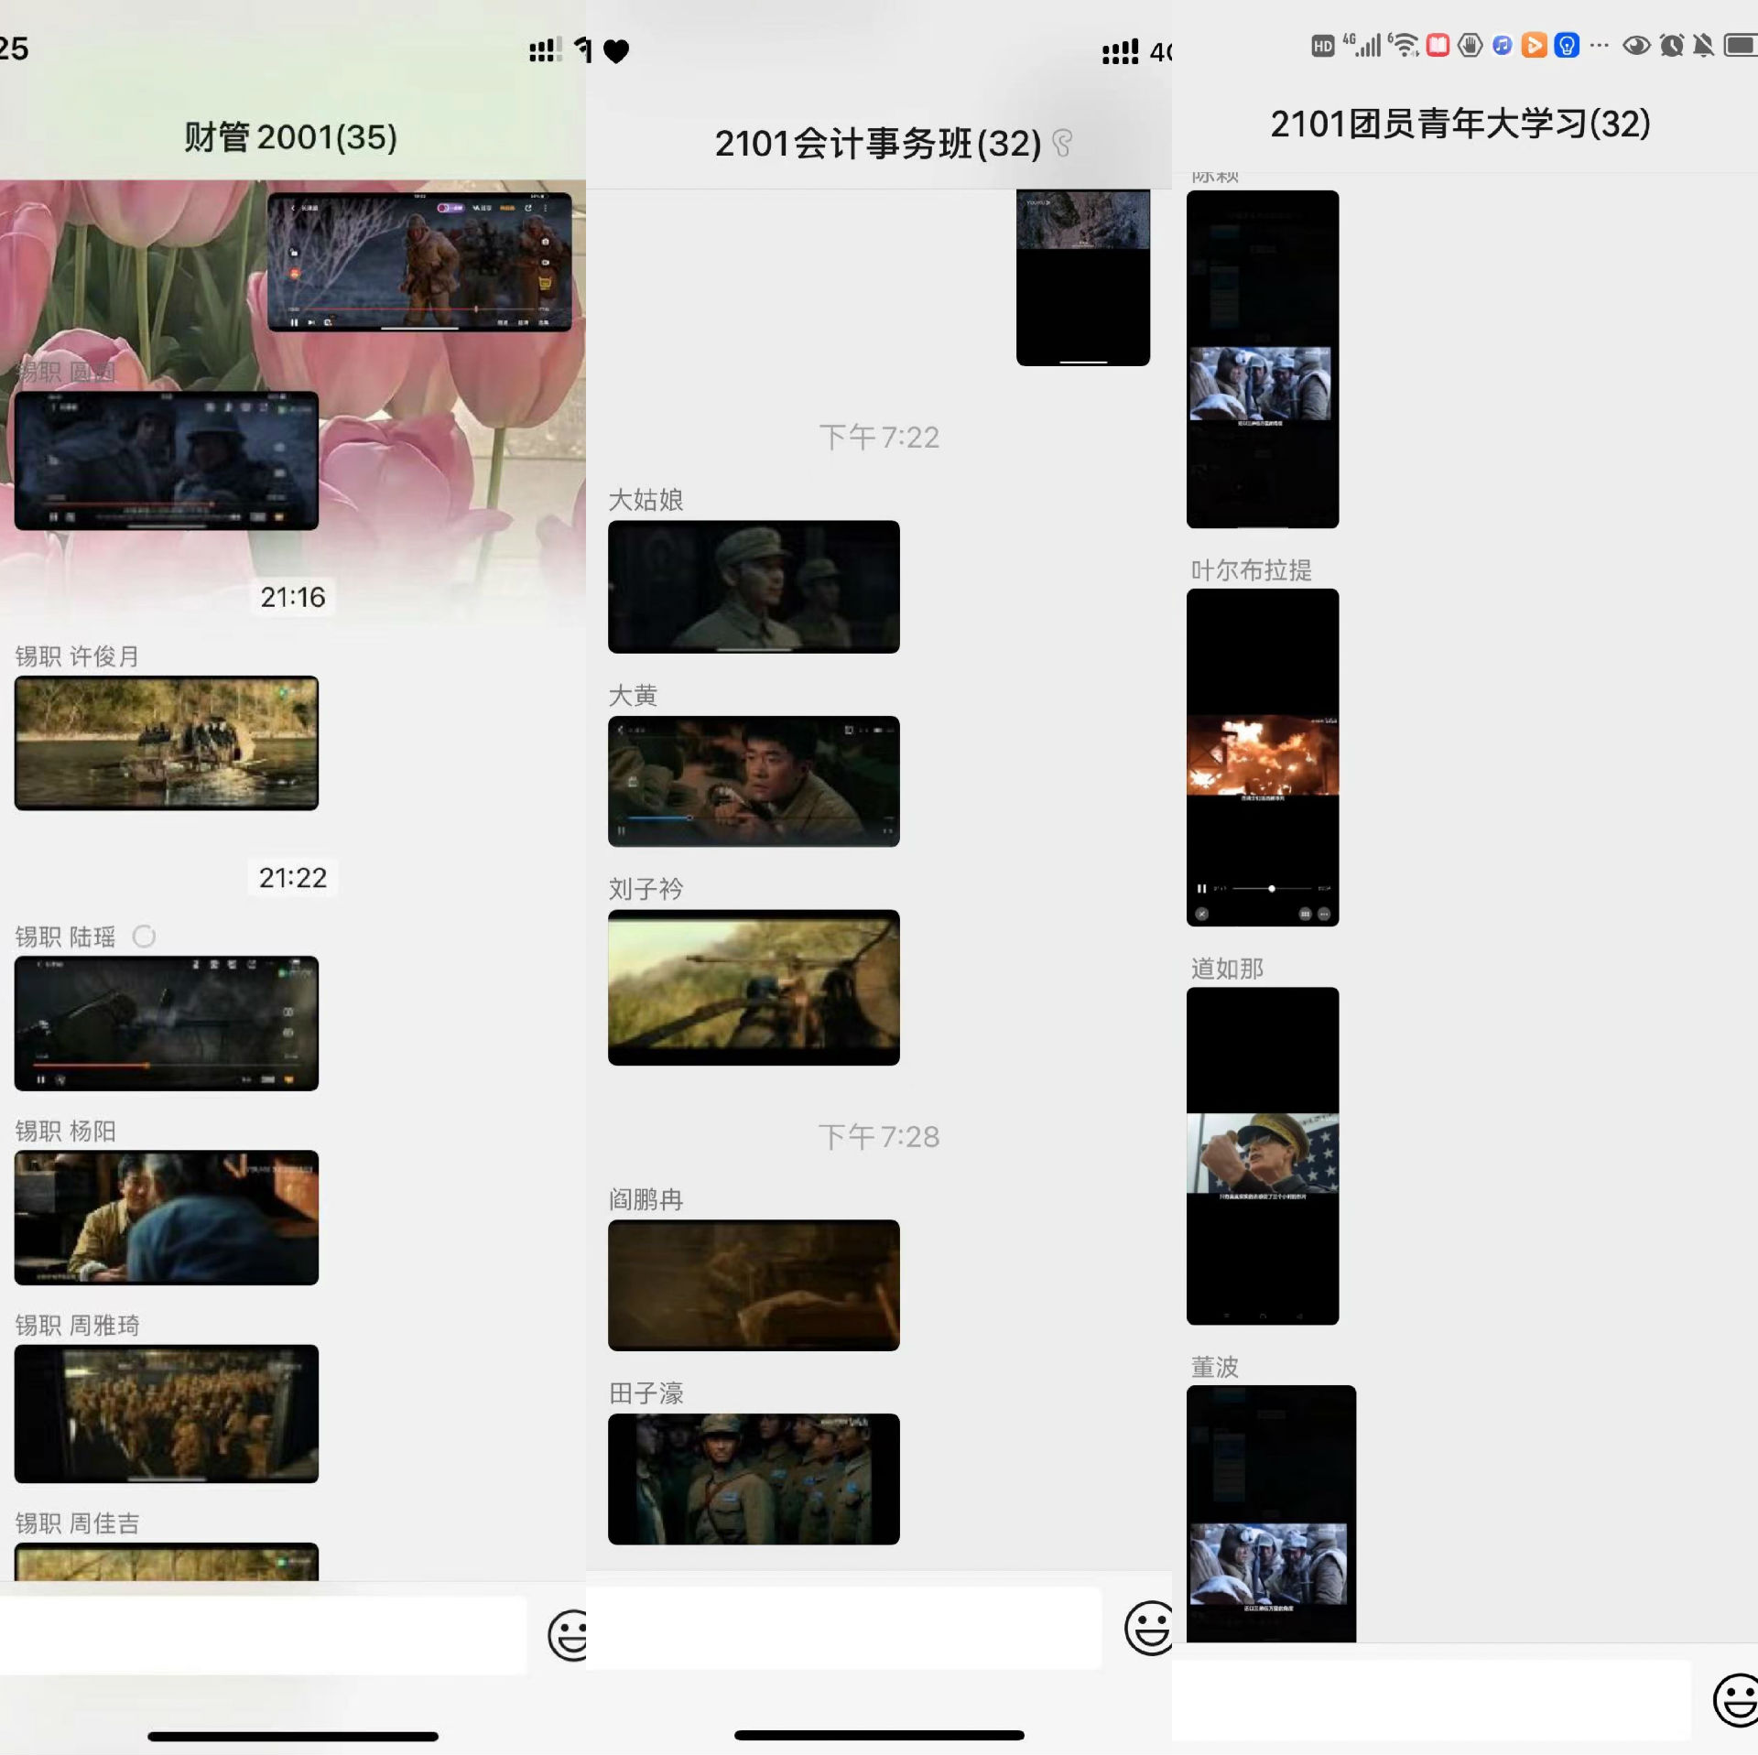This screenshot has width=1758, height=1755.
Task: Open own sent portrait screenshot in 会计事务班
Action: [1083, 277]
